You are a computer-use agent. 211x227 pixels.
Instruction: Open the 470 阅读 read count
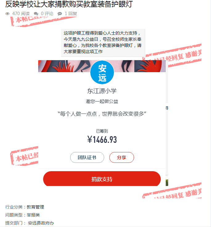click(x=21, y=14)
